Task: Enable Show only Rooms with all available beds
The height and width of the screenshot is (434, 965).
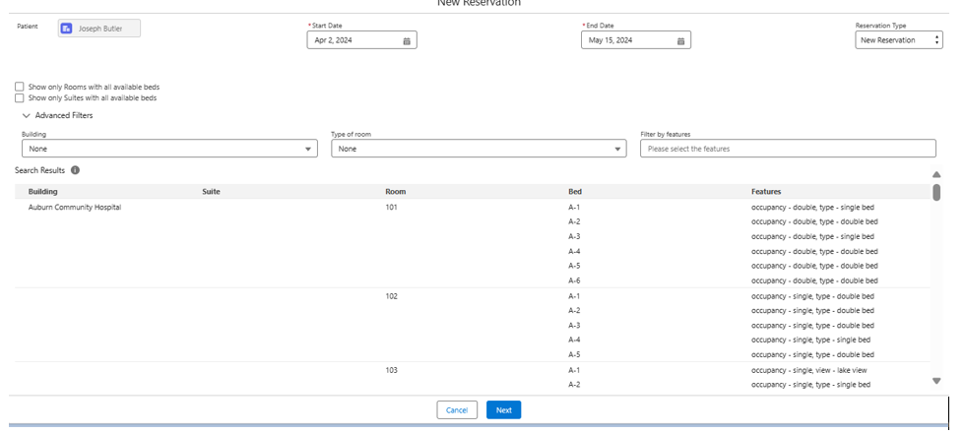Action: 20,87
